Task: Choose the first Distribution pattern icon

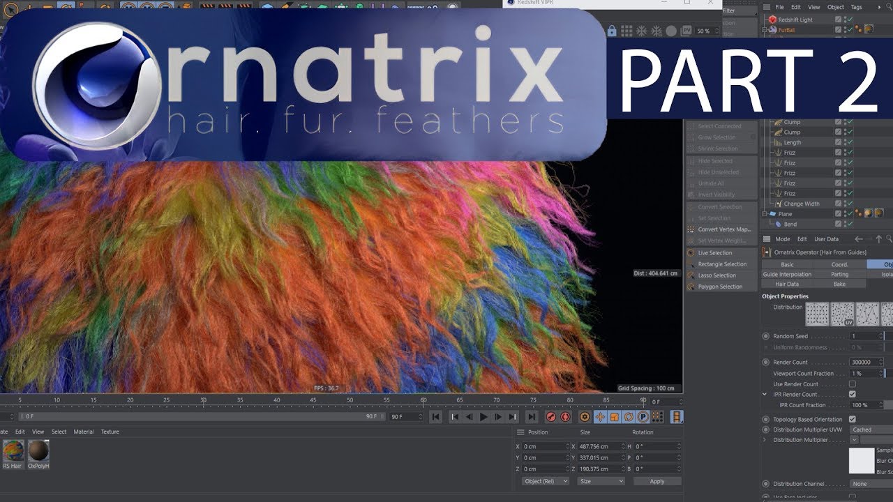Action: [818, 314]
